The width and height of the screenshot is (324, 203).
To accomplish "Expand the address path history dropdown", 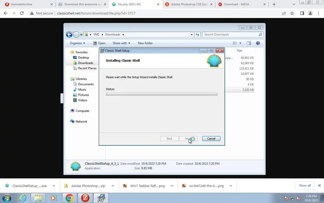I will [x=192, y=35].
